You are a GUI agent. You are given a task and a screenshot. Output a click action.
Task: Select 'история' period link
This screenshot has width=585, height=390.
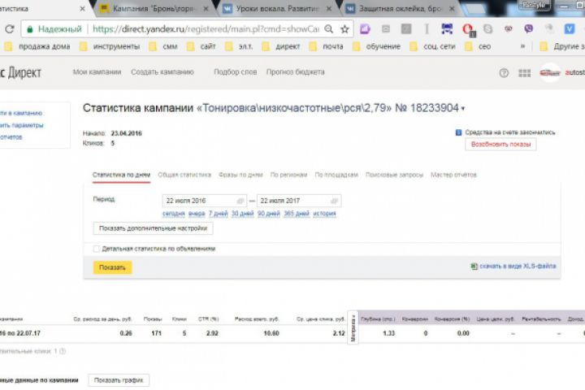pos(324,214)
